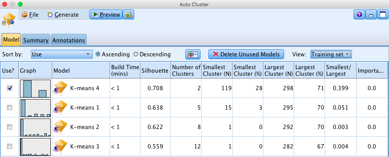This screenshot has height=157, width=389.
Task: Uncheck the Use box for K-means 4
Action: [9, 88]
